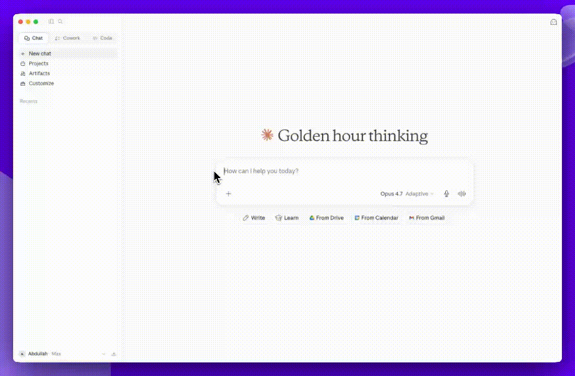Click the ghost icon at top right
Screen dimensions: 575x376
(x=554, y=22)
